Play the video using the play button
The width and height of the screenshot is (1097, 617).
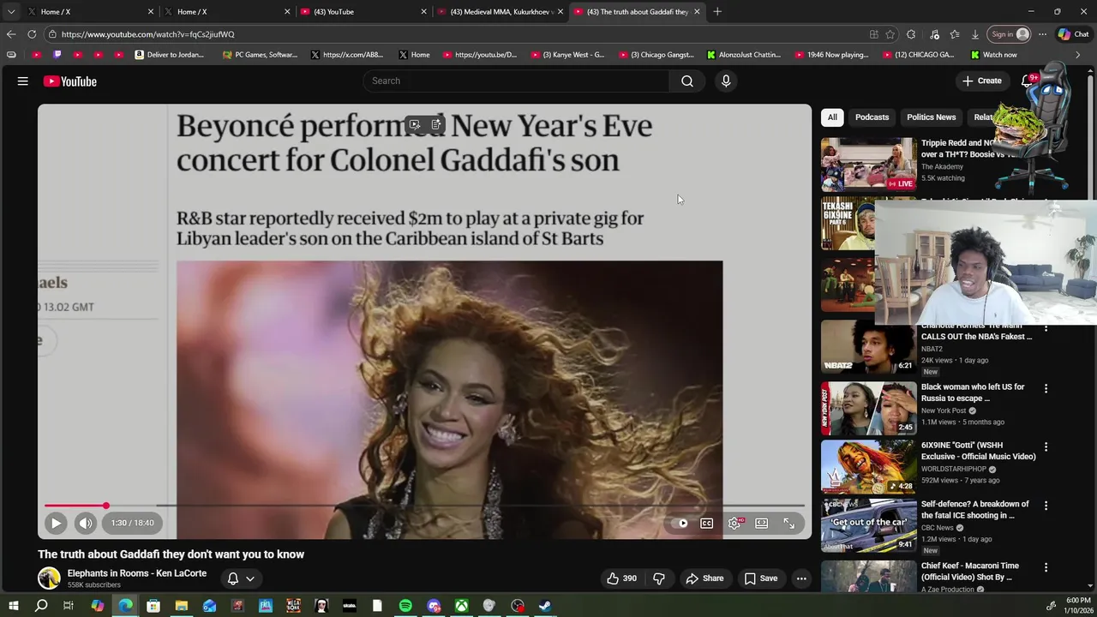[x=56, y=523]
